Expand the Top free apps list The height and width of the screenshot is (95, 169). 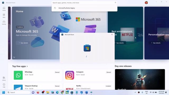click(x=20, y=66)
